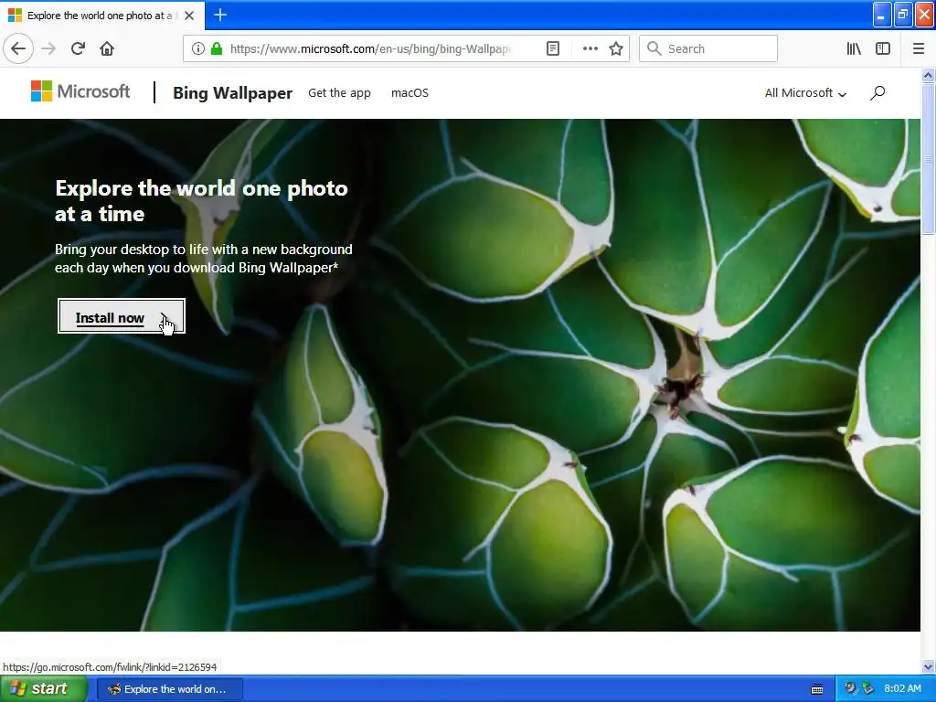936x702 pixels.
Task: Toggle reader view in address bar
Action: (x=553, y=48)
